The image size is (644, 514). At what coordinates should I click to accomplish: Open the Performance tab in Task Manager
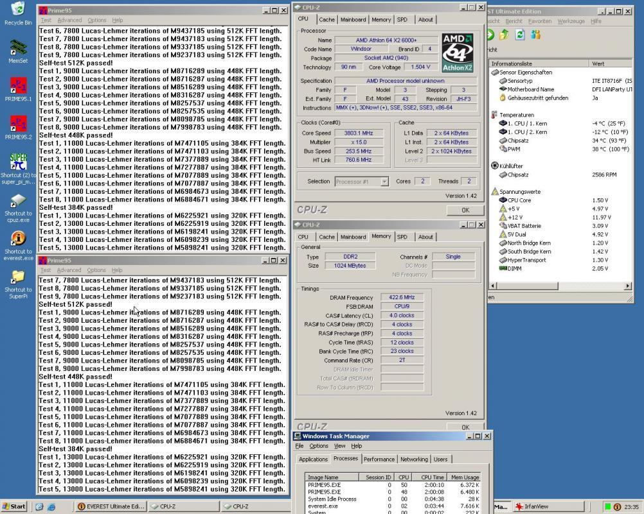click(379, 459)
